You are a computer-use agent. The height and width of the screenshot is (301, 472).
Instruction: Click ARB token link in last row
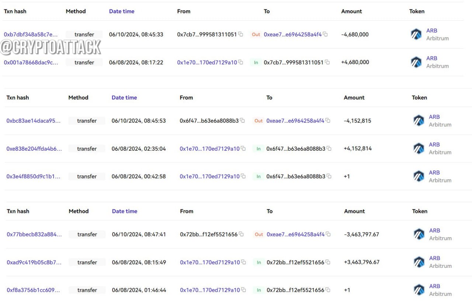(435, 286)
